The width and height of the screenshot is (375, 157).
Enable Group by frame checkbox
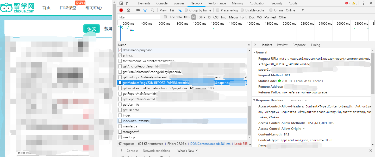[186, 10]
